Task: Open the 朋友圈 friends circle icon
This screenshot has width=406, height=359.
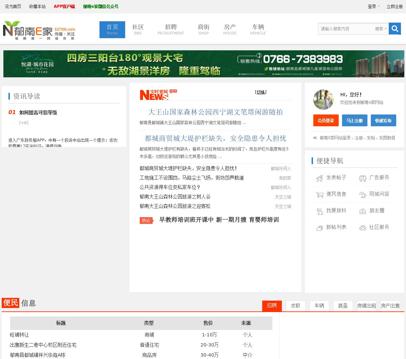Action: click(363, 211)
